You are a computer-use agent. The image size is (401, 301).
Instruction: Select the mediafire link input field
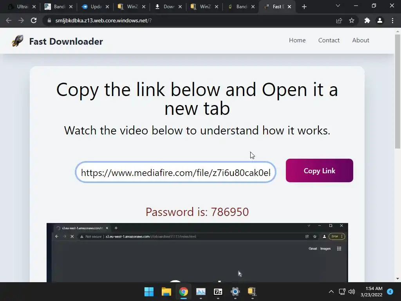[x=175, y=172]
